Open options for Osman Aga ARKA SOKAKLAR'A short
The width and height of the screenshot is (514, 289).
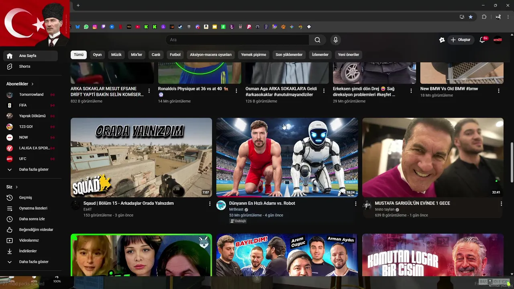324,91
